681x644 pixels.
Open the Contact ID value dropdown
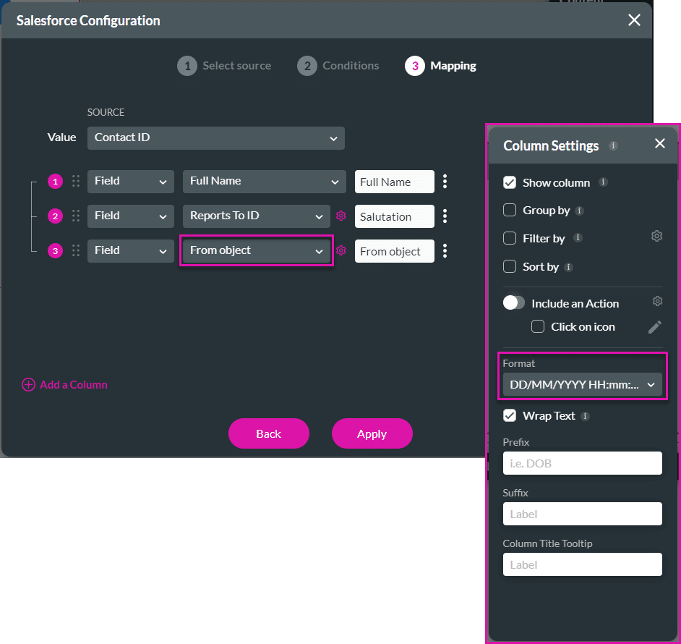(x=215, y=137)
